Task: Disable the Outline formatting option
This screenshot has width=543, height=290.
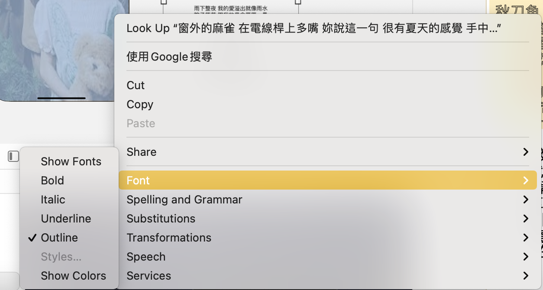Action: pos(59,238)
